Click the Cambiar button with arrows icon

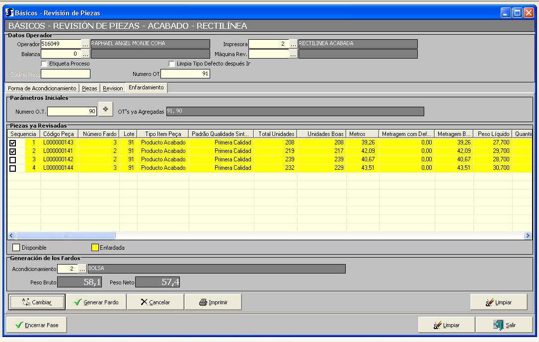(x=37, y=302)
